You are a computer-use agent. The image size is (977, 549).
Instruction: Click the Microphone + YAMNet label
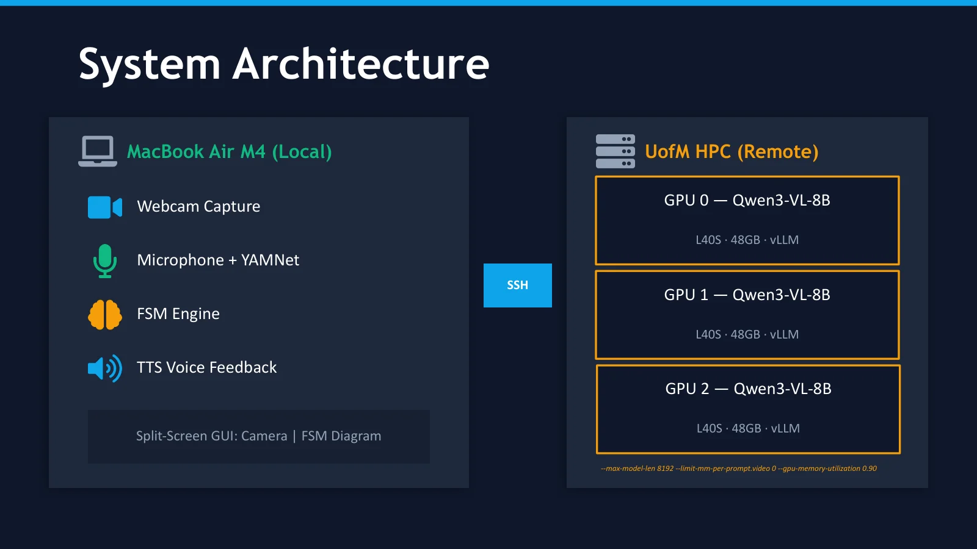pyautogui.click(x=218, y=260)
